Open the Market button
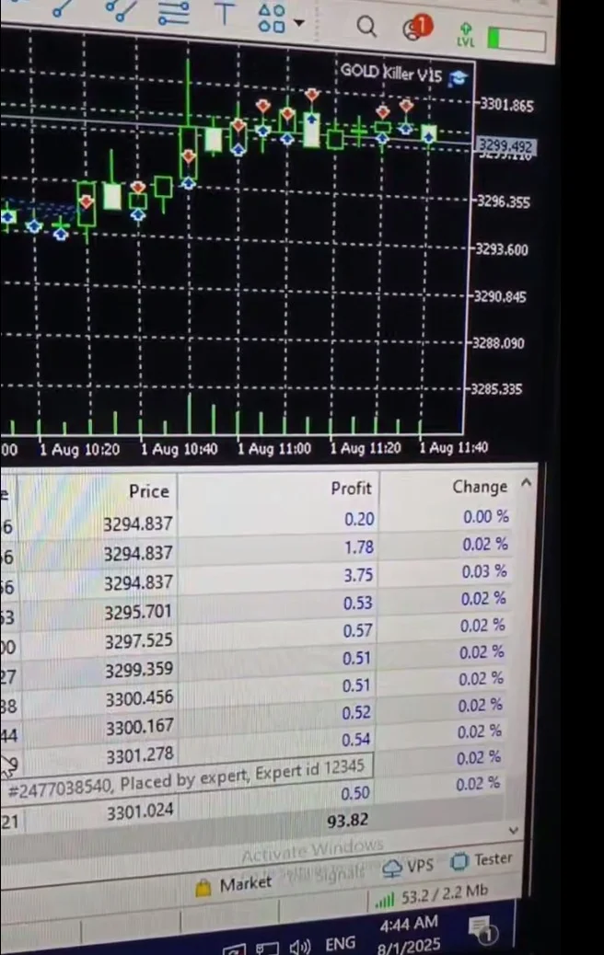 [235, 885]
